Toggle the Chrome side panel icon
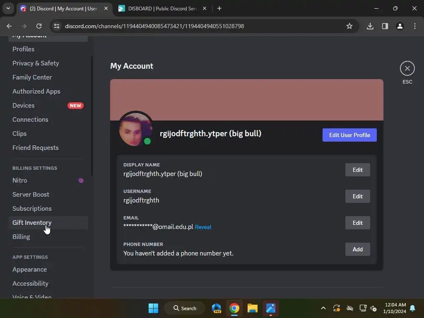This screenshot has height=318, width=424. click(x=385, y=26)
